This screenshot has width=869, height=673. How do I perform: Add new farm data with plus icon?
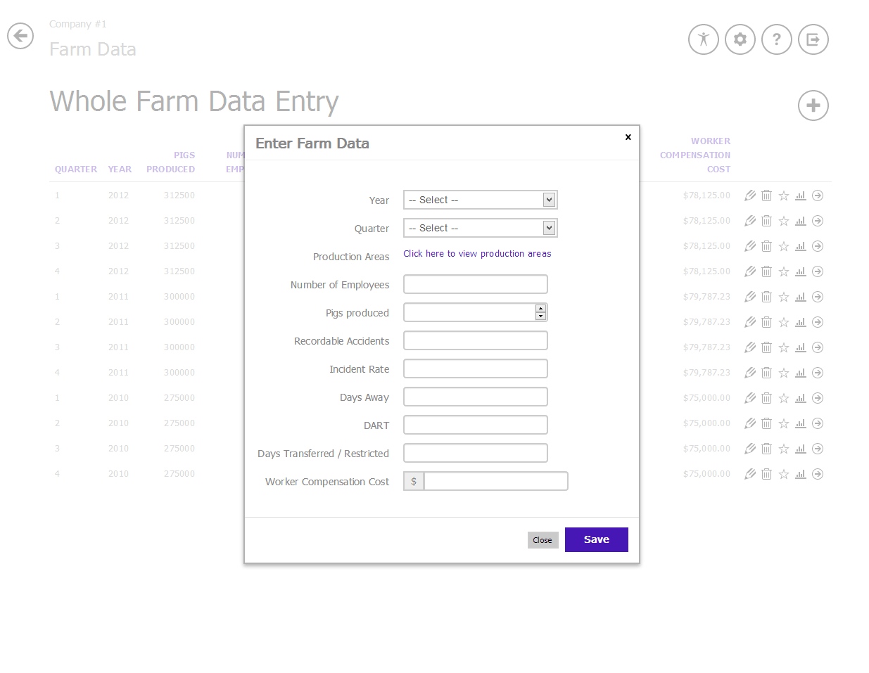813,105
